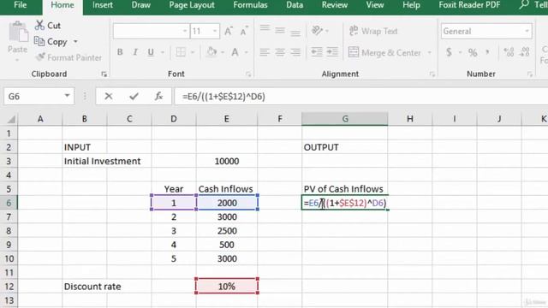Screen dimensions: 548x308
Task: Expand the underline style dropdown
Action: coord(163,53)
